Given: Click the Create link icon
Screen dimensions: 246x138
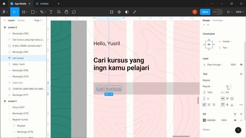Looking at the screenshot, I should (x=135, y=12).
